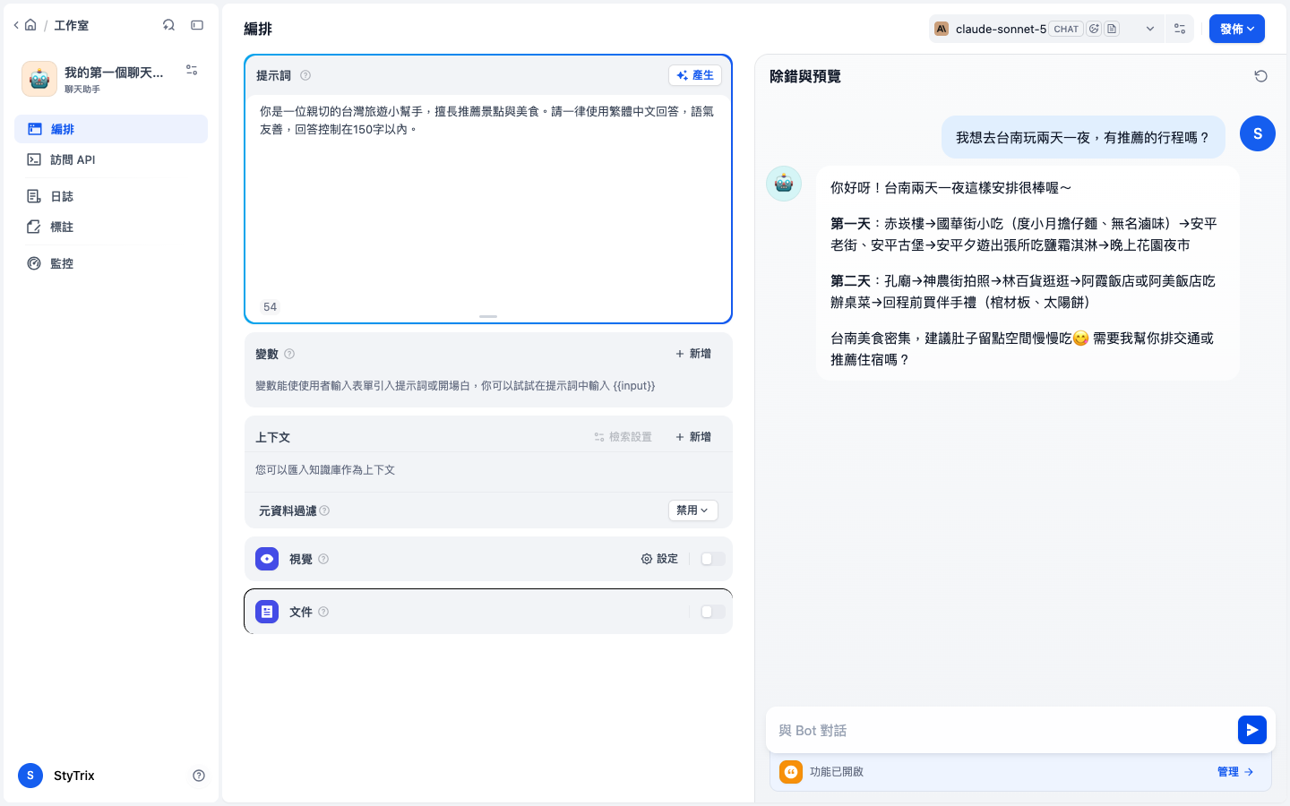Viewport: 1290px width, 806px height.
Task: Click the 視覺 help tooltip icon
Action: [323, 559]
